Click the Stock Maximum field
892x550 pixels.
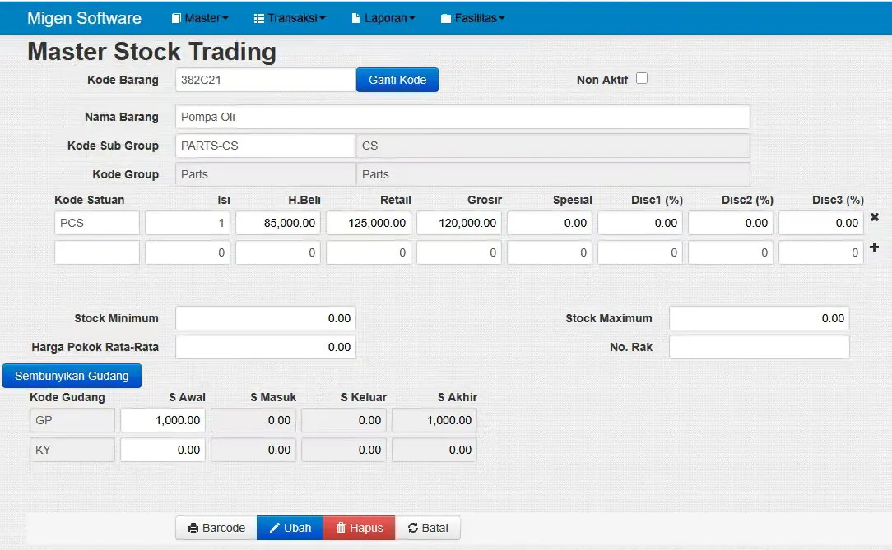click(759, 318)
